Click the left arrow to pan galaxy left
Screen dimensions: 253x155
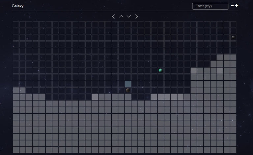113,16
